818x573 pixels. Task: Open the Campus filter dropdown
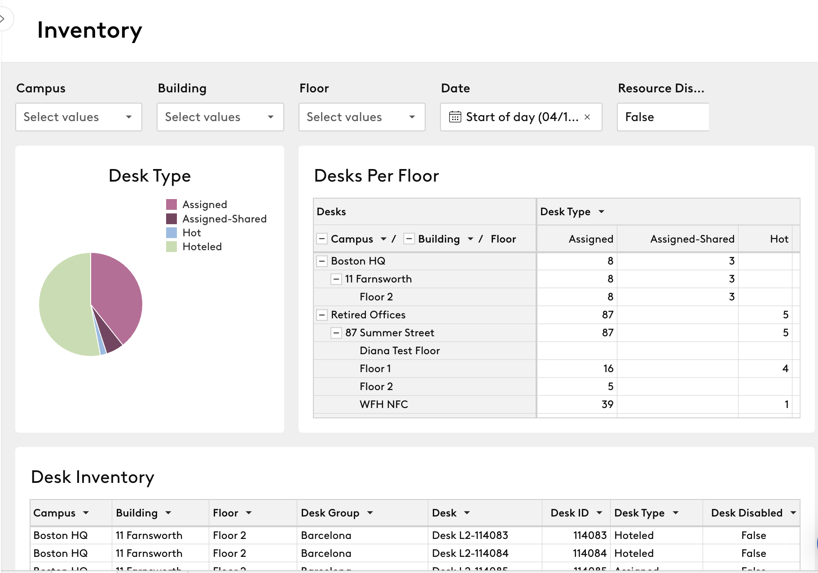79,117
